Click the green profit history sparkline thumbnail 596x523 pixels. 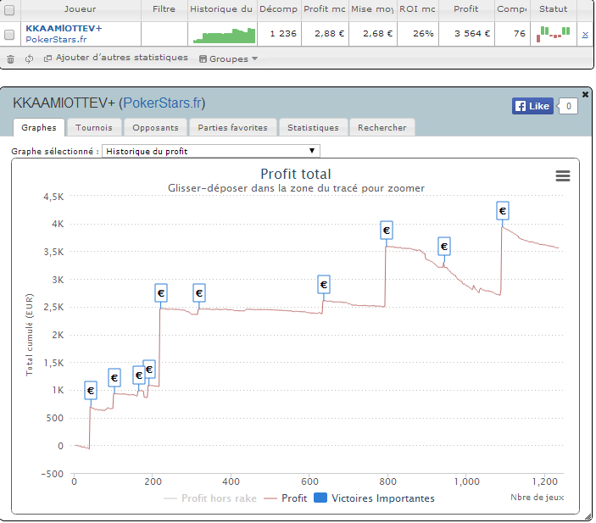click(x=225, y=36)
